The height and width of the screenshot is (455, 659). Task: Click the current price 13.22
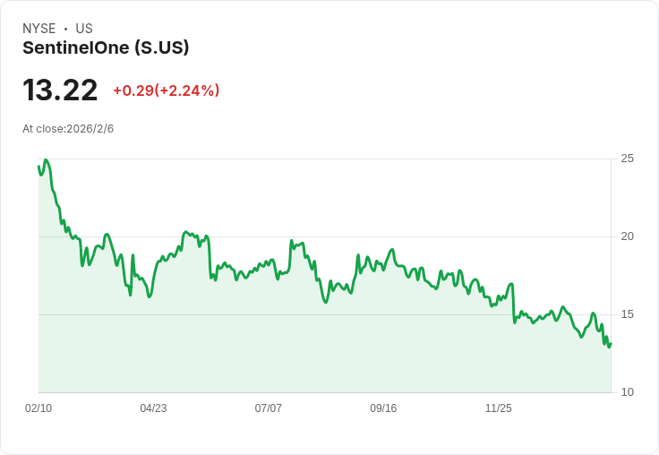[60, 90]
